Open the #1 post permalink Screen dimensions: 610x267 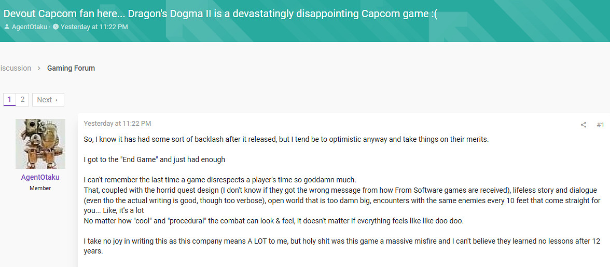tap(600, 125)
